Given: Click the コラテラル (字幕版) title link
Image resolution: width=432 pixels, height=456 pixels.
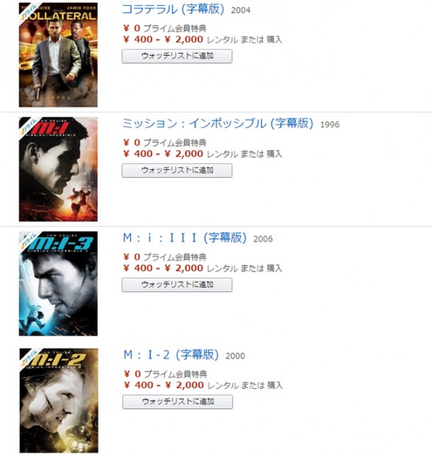Looking at the screenshot, I should (x=174, y=10).
